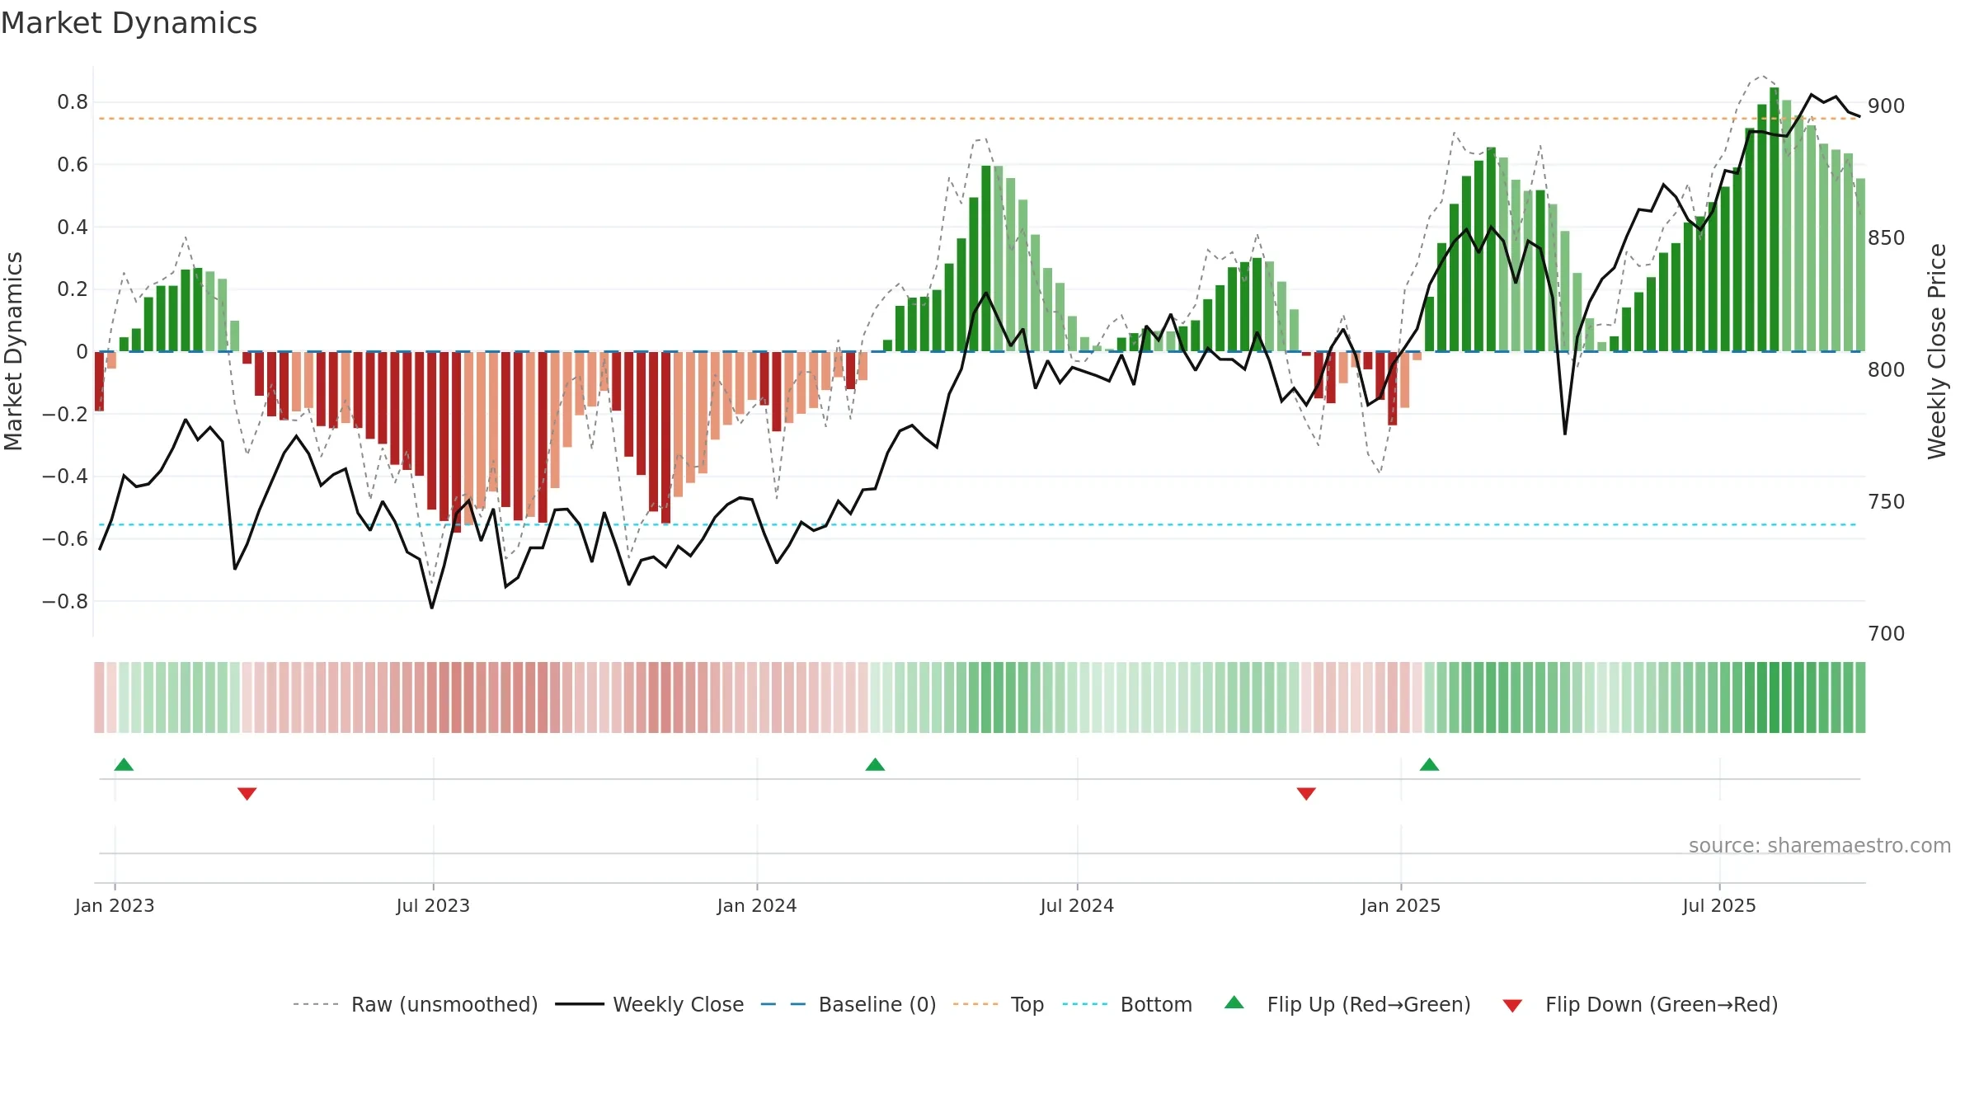
Task: Toggle the Flip Down (Green→Red) legend entry
Action: point(1640,1004)
